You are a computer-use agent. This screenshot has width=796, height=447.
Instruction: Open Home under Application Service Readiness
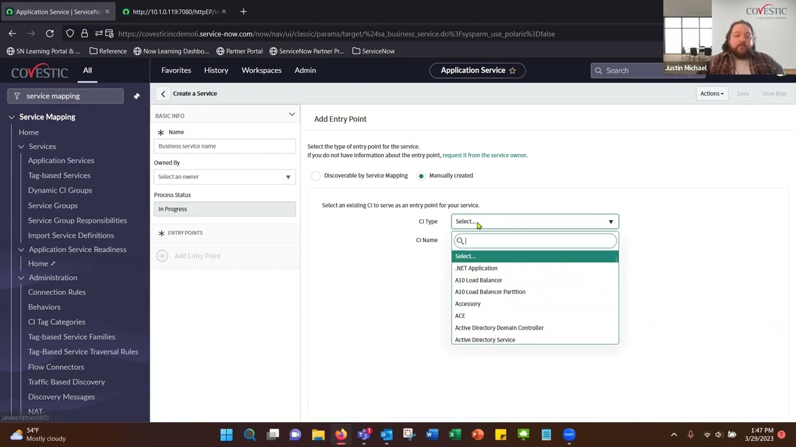(x=38, y=263)
